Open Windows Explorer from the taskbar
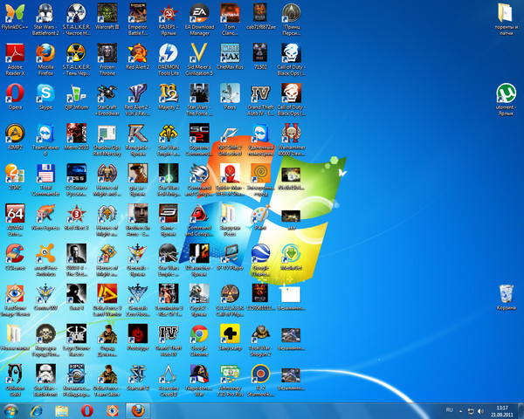 tap(61, 411)
